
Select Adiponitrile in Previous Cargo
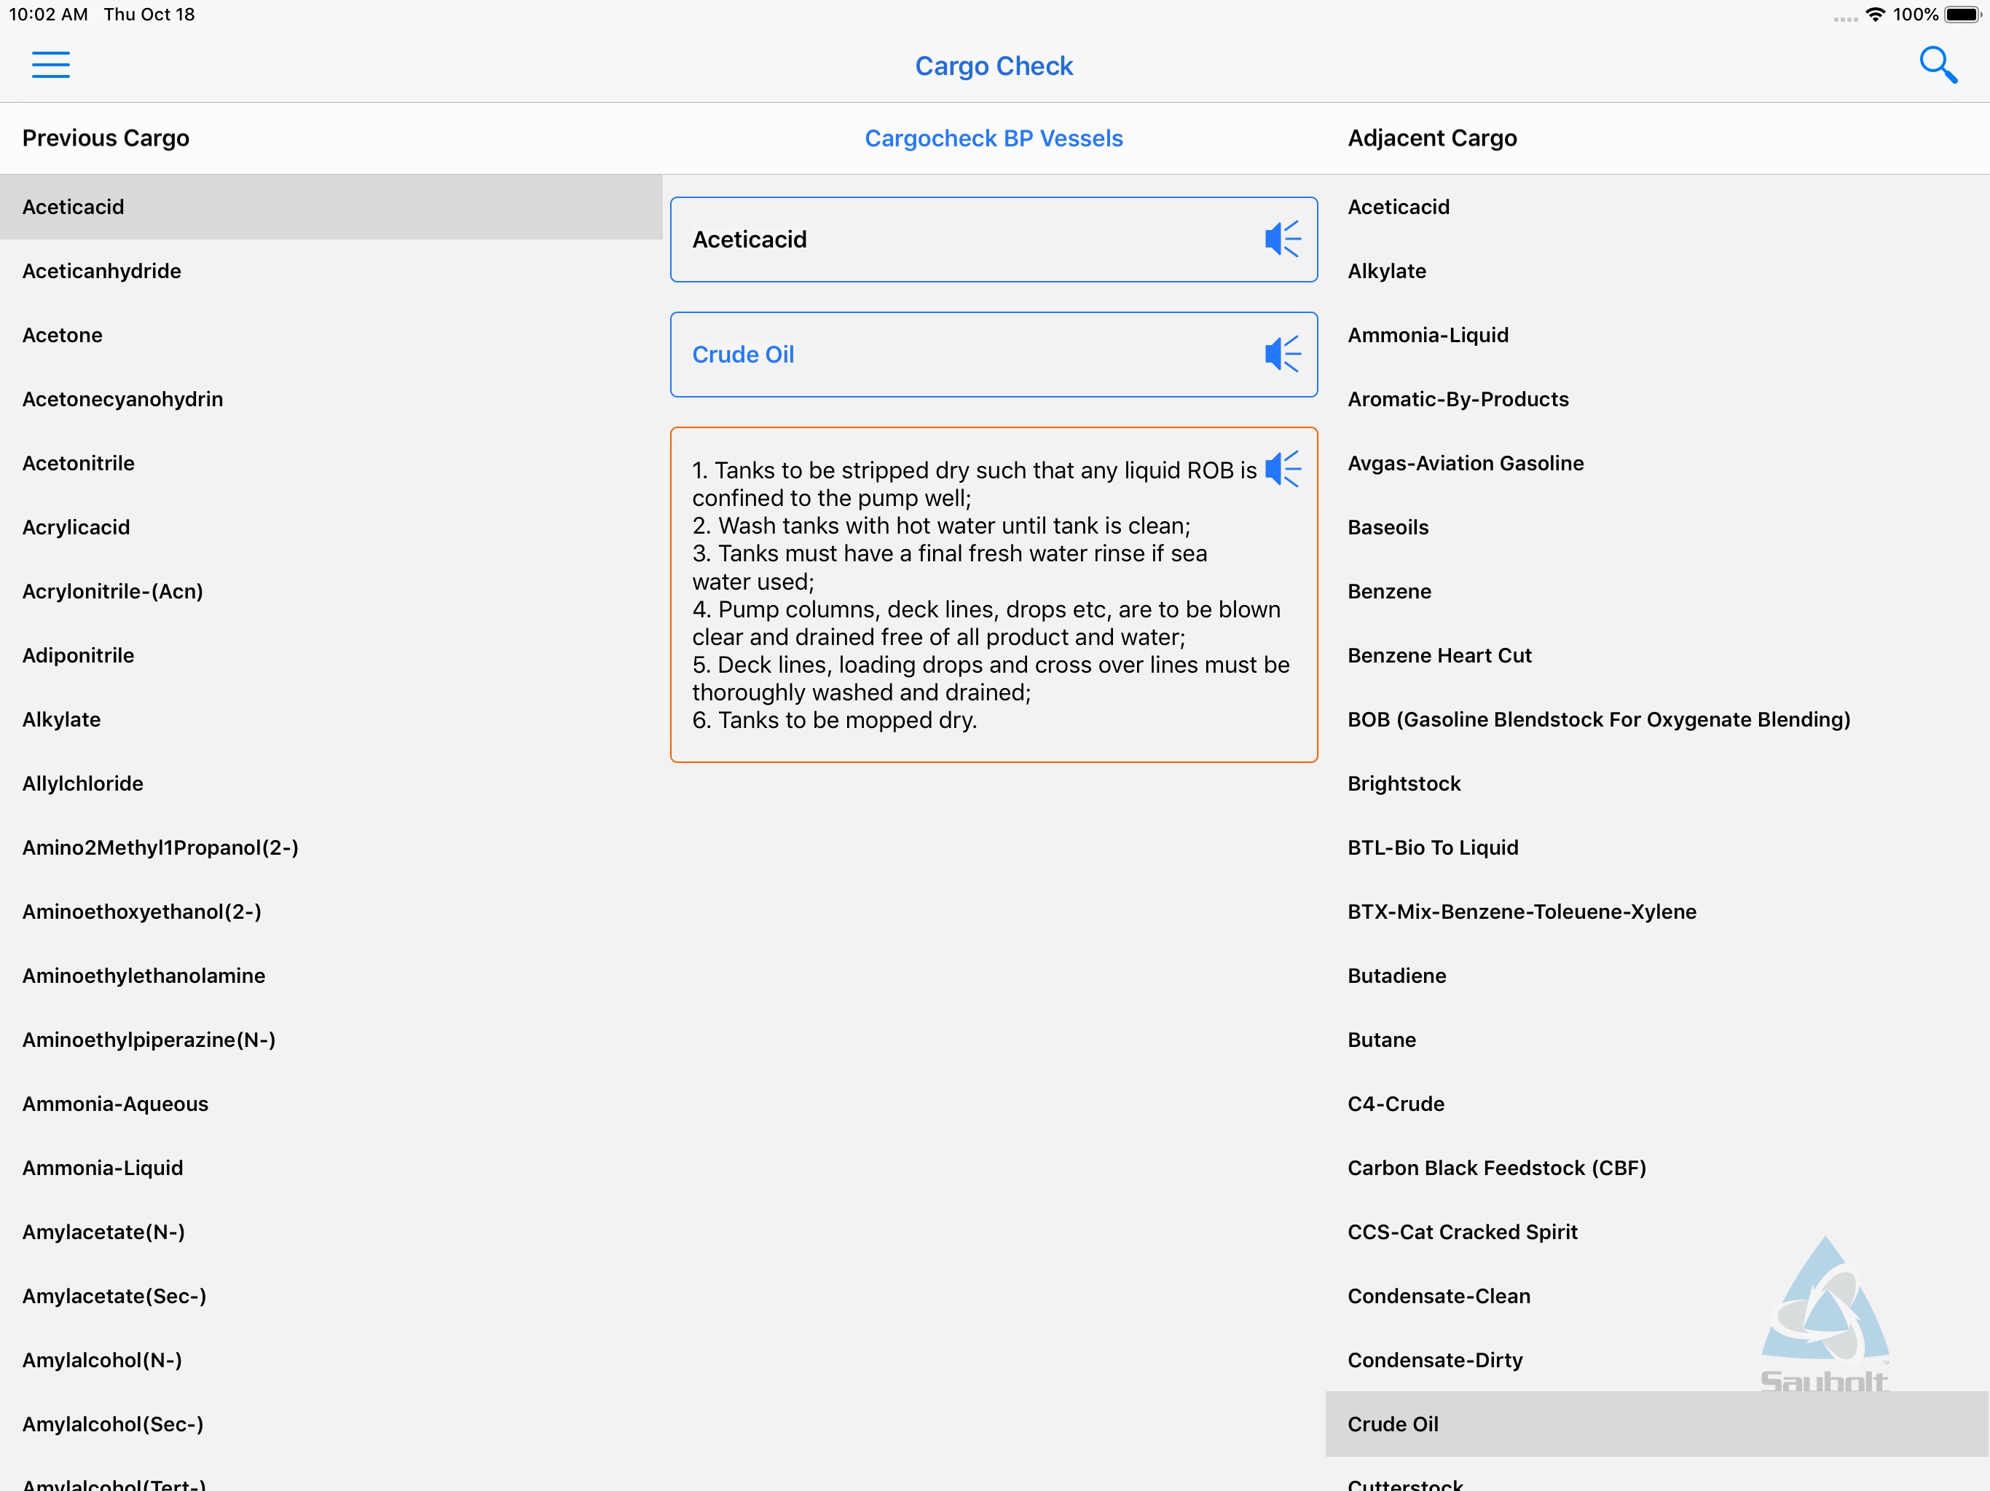[x=331, y=654]
